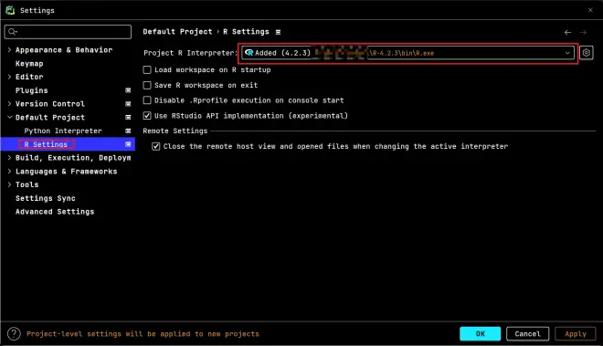Focus the settings search field
Image resolution: width=603 pixels, height=346 pixels.
coord(68,32)
